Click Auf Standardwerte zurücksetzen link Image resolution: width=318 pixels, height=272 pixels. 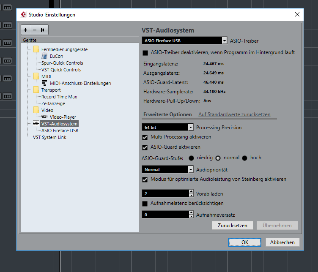pyautogui.click(x=234, y=114)
